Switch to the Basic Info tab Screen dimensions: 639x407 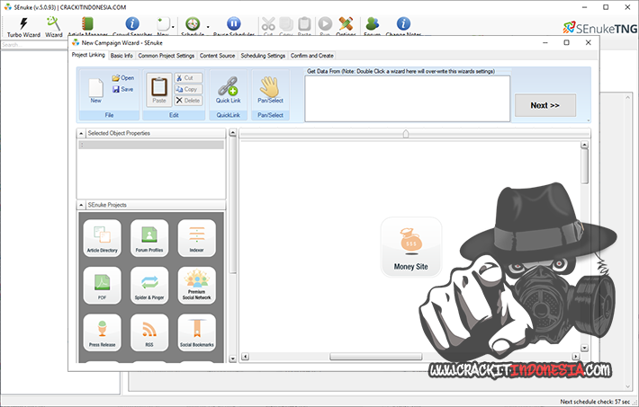click(121, 56)
